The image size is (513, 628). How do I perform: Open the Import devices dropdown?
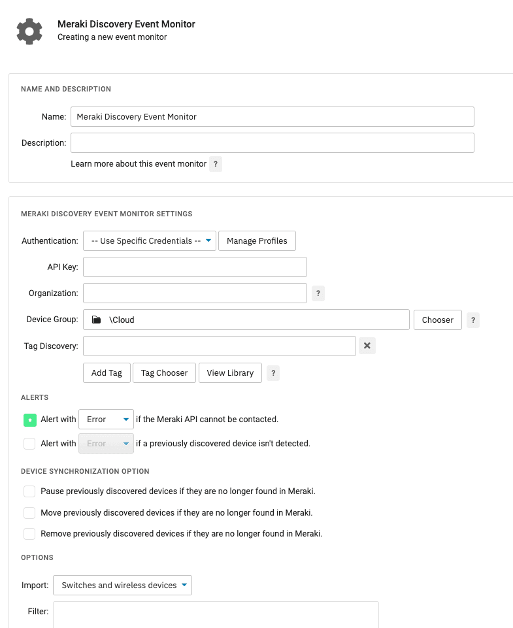122,585
